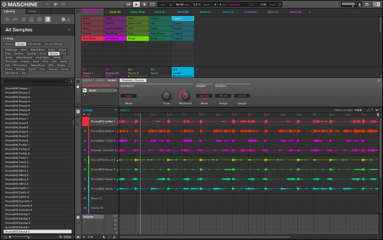Image resolution: width=383 pixels, height=240 pixels.
Task: Click the EDIT button in browser footer
Action: (67, 237)
